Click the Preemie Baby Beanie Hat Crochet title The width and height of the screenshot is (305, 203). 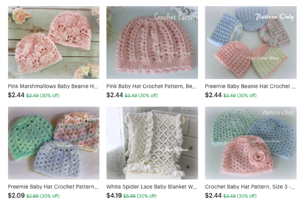250,86
